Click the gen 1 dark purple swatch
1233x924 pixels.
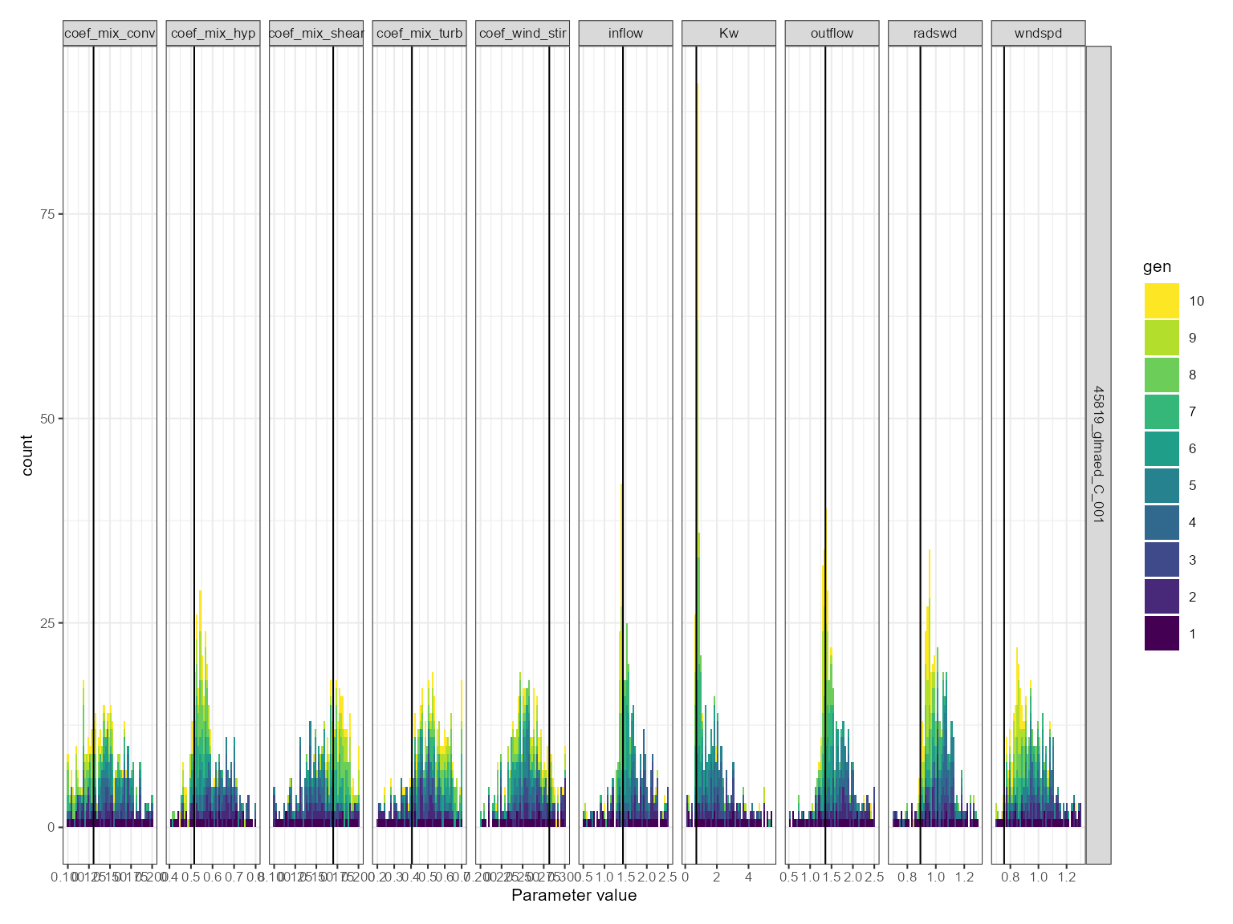coord(1162,634)
